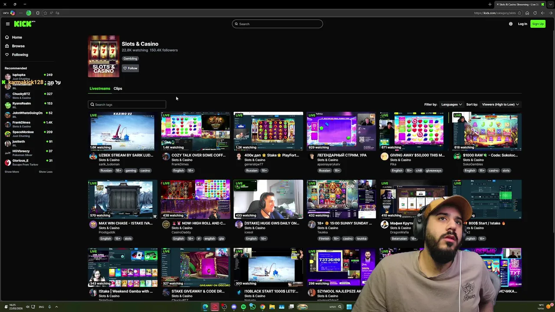Open MAX WIN CHASE stream thumbnail
The height and width of the screenshot is (312, 555).
pyautogui.click(x=123, y=199)
